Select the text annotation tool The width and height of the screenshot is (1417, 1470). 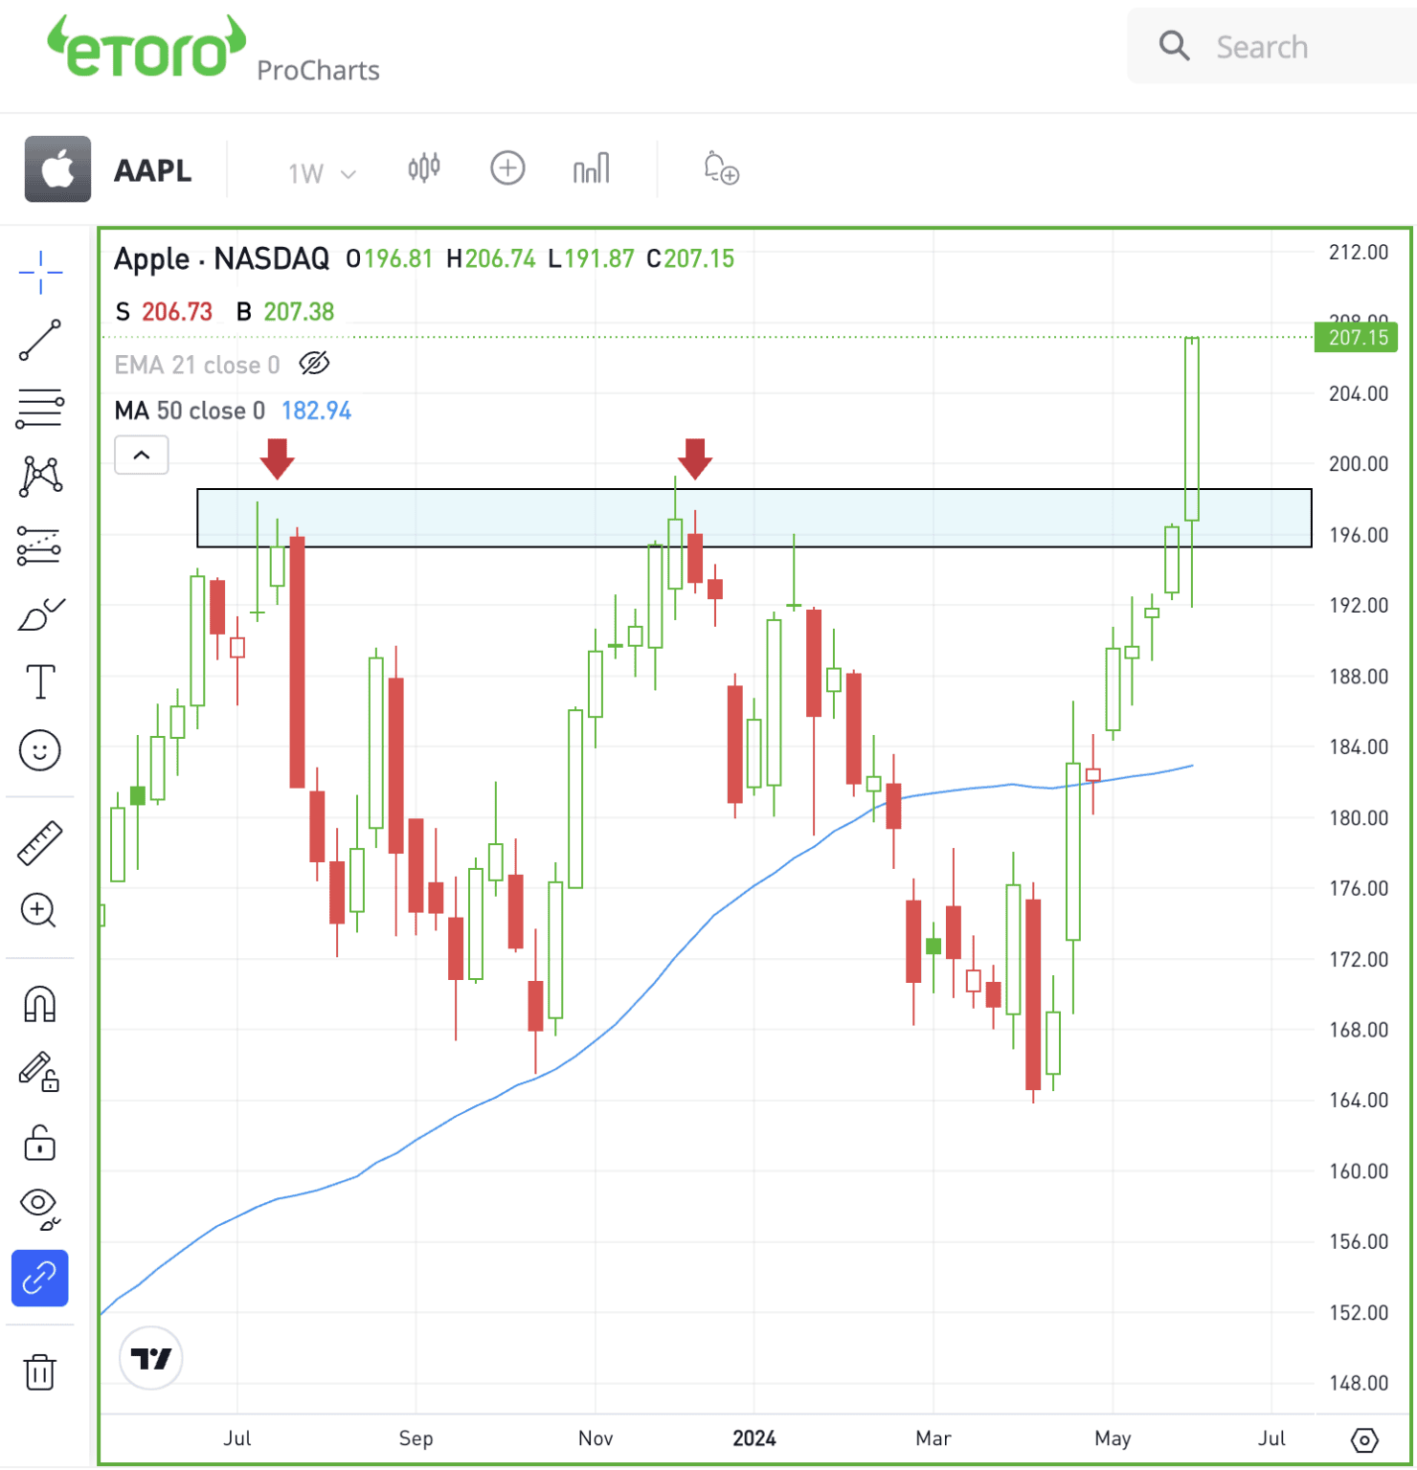point(40,682)
